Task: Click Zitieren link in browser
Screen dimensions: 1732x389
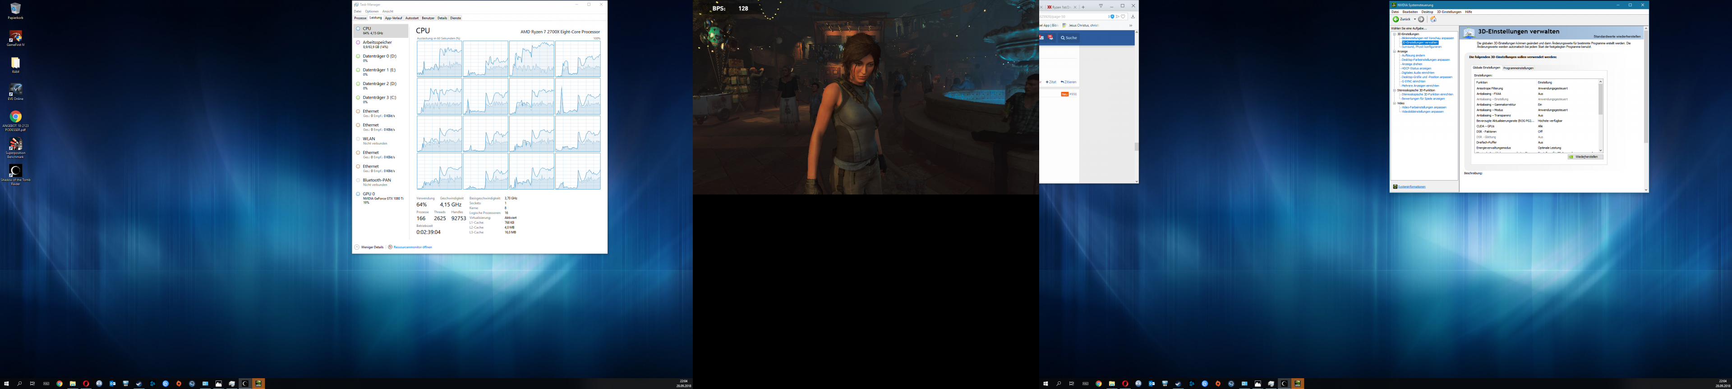Action: (1069, 82)
